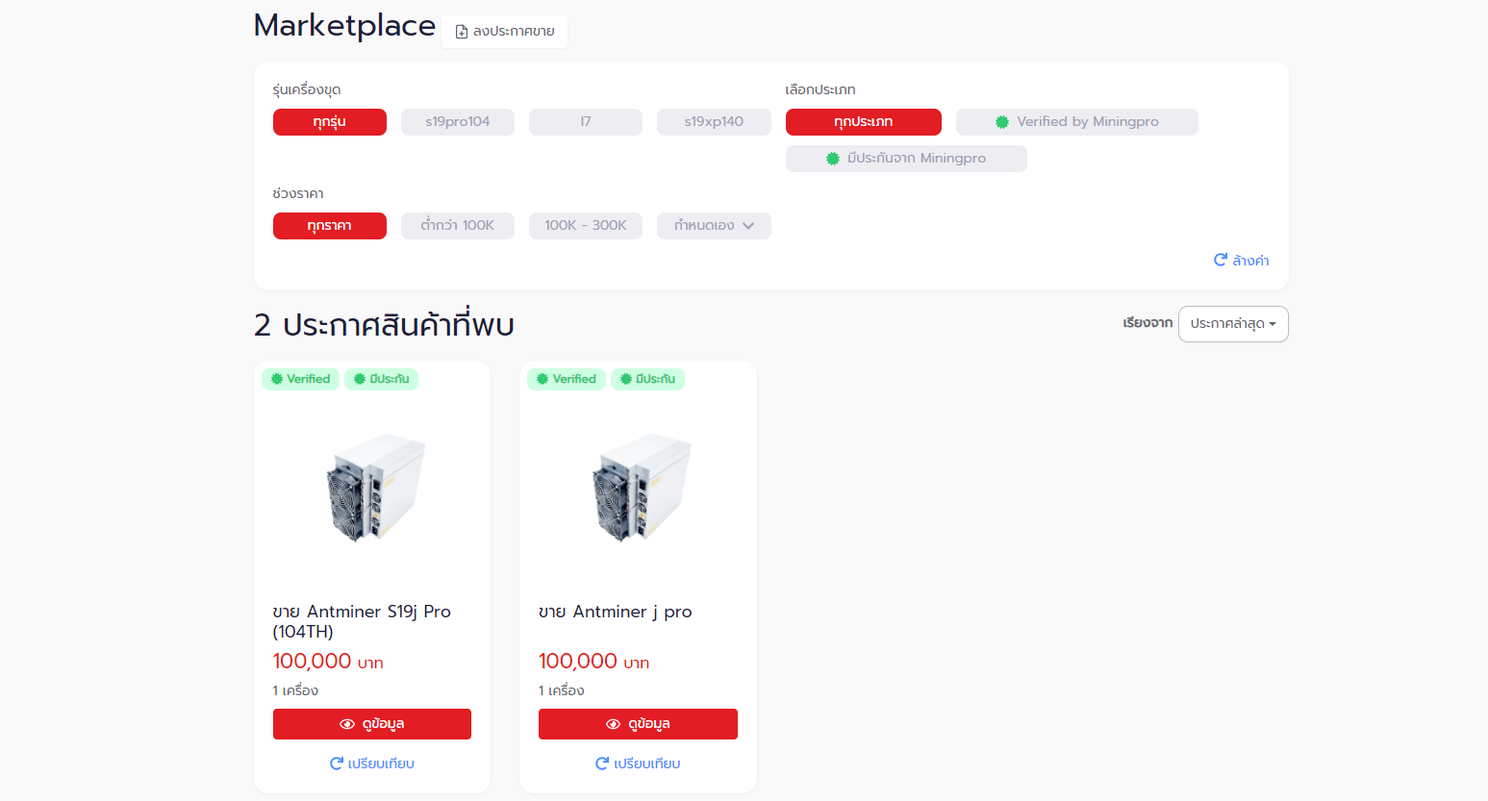The image size is (1488, 801).
Task: Click green badge icon in Verified by Miningpro
Action: (1002, 122)
